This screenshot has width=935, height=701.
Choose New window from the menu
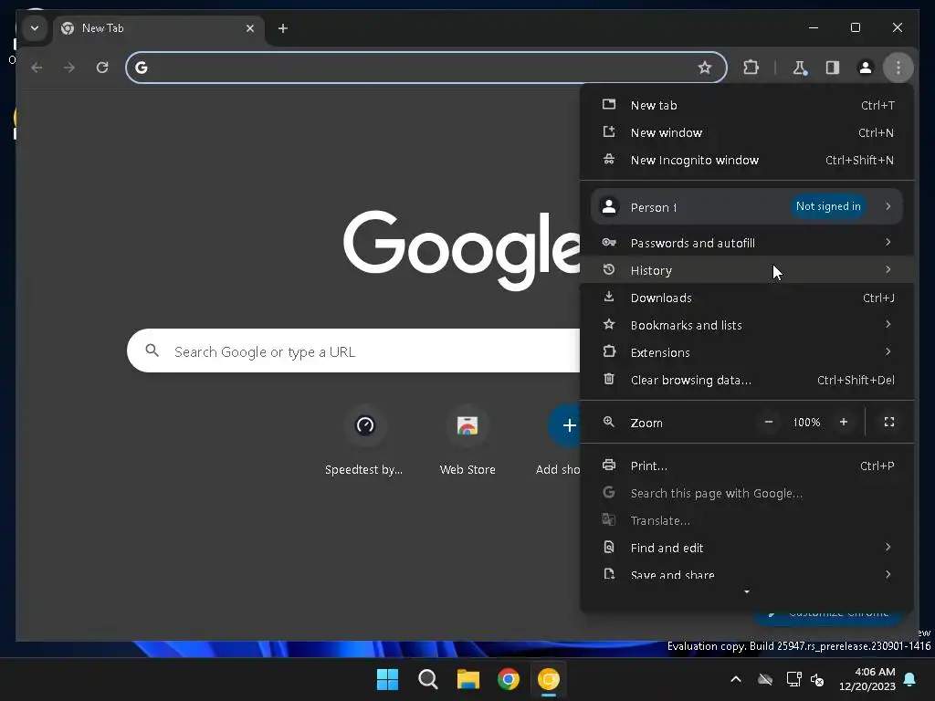pyautogui.click(x=747, y=133)
